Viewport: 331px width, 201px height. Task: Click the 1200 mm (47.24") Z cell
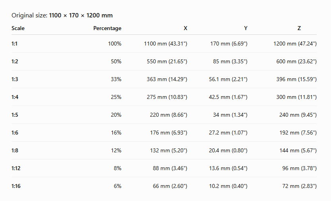coord(295,44)
